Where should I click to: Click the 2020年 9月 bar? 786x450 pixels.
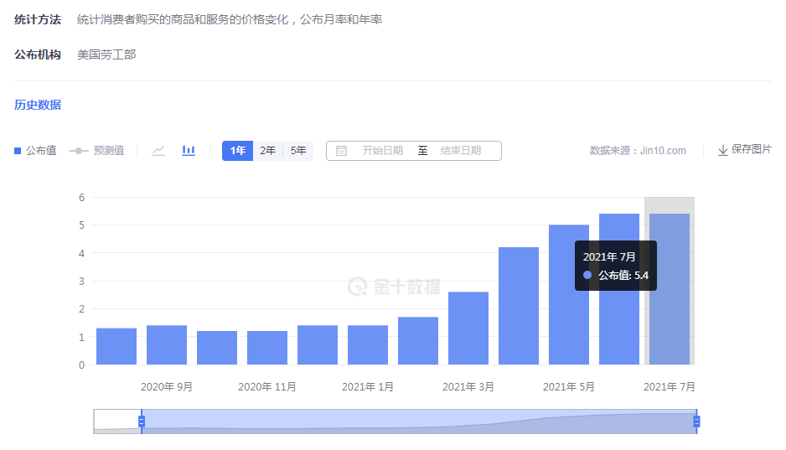point(167,344)
